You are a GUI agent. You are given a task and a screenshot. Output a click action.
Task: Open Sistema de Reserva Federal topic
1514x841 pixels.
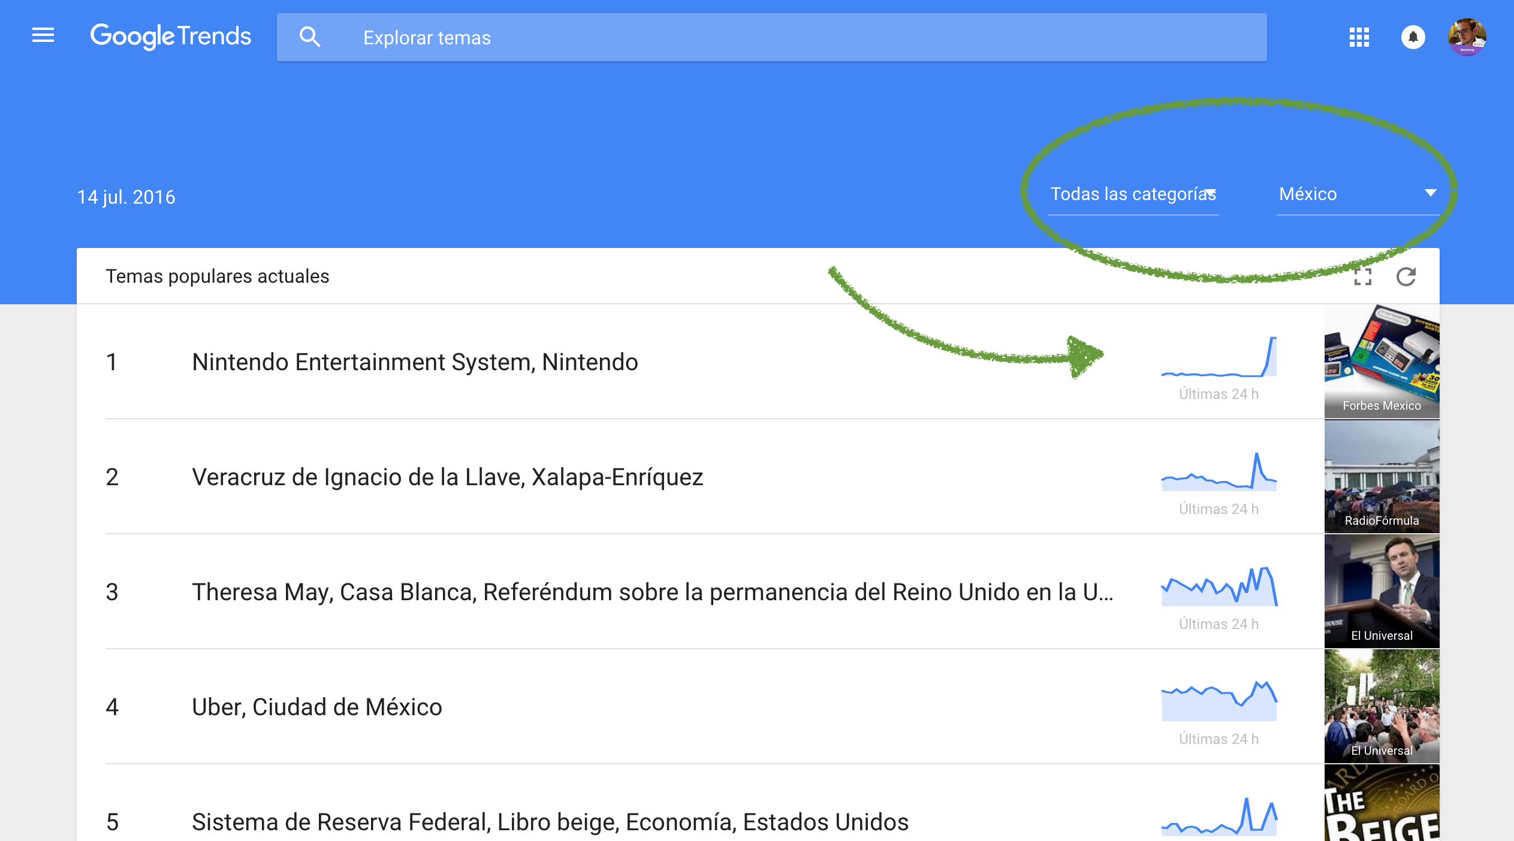[550, 822]
